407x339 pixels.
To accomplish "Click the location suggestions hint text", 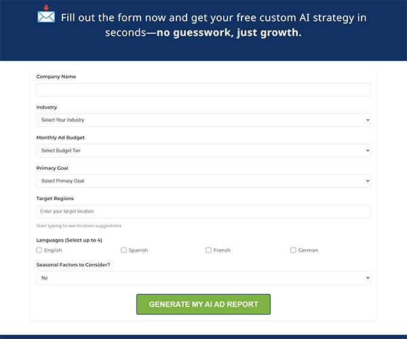I will tap(79, 225).
